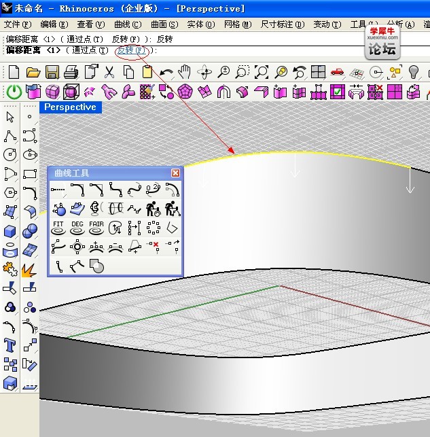Click Fillet curves icon in curve tools

(x=77, y=190)
